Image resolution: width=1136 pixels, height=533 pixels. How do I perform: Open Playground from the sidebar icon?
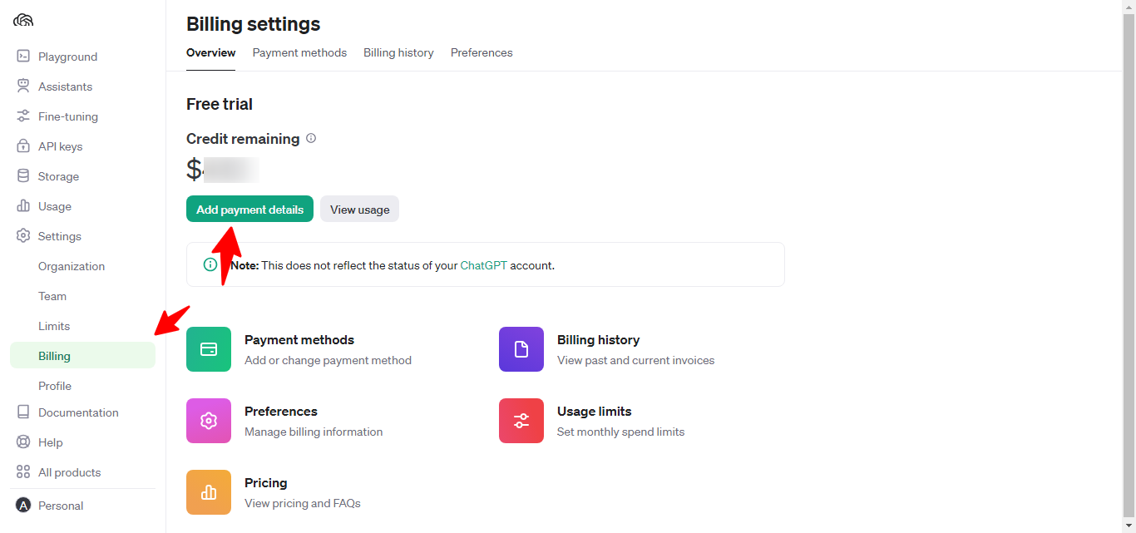(x=23, y=57)
